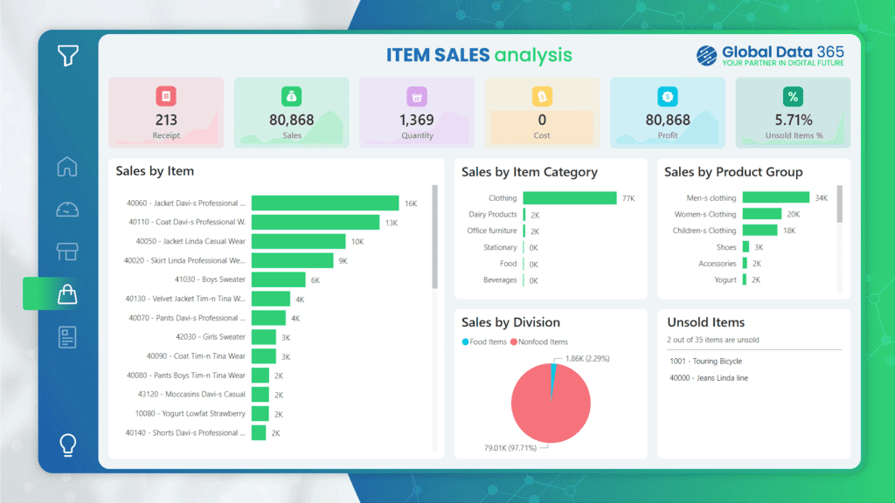Open the performance gauge page in the sidebar
Image resolution: width=895 pixels, height=503 pixels.
coord(67,209)
